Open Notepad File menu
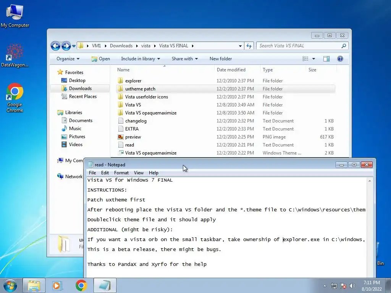391x293 pixels. [x=92, y=173]
